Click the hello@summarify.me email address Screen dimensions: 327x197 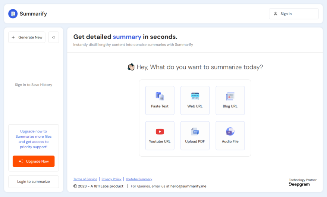point(188,186)
